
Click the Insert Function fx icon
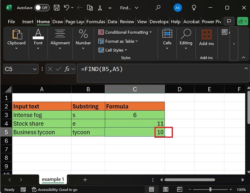[67, 69]
